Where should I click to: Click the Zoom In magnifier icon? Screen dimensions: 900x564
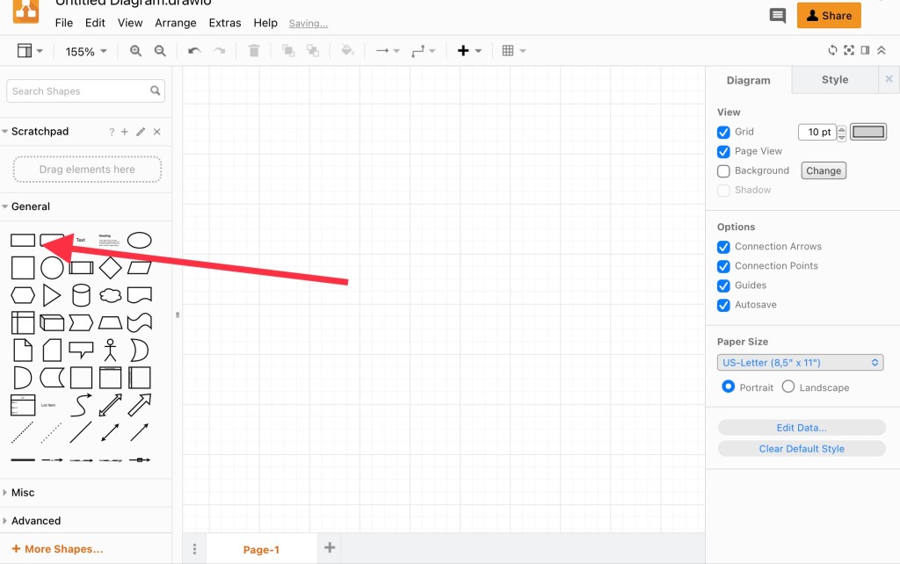point(135,51)
